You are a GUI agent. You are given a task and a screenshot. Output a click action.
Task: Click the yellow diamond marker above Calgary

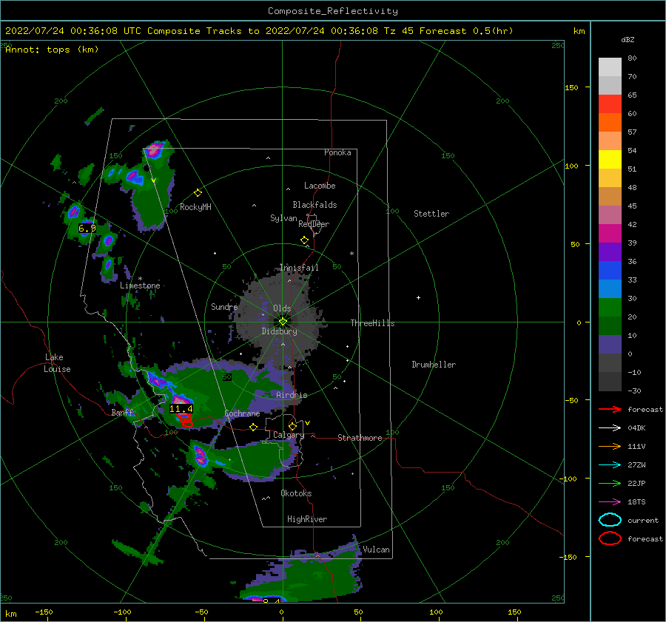[x=292, y=426]
